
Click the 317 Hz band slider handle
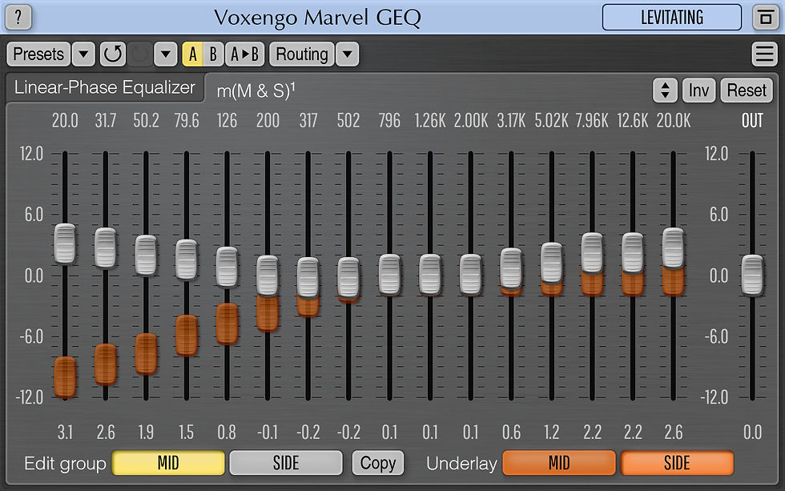coord(308,277)
